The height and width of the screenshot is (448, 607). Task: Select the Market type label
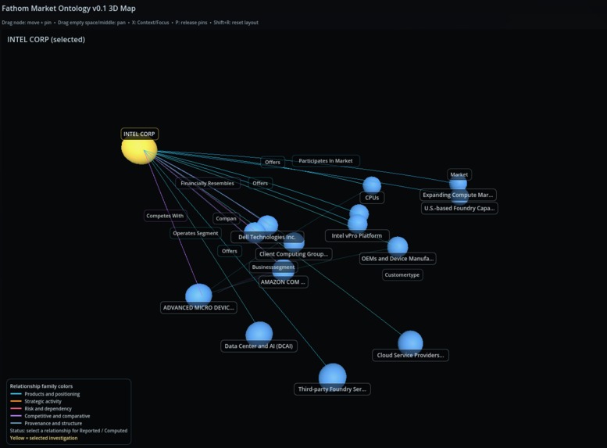pos(459,174)
